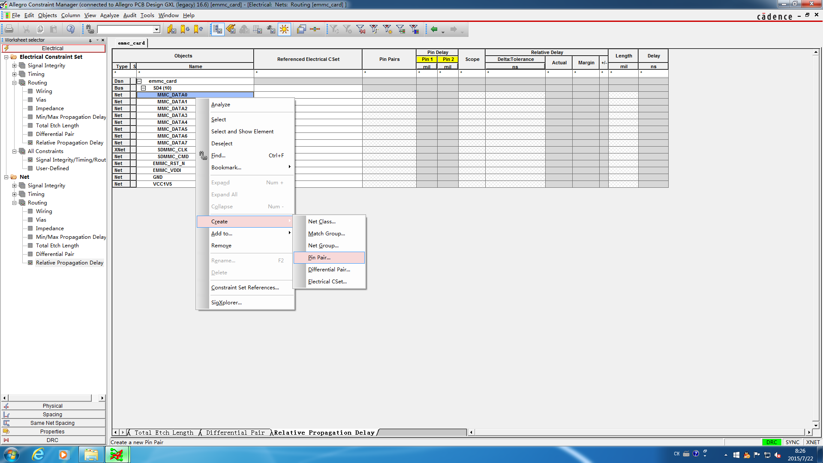
Task: Expand Timing under Electrical Constraint Set
Action: click(15, 74)
